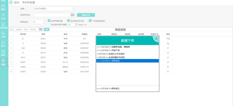Click the product name 哈密瓜
The image size is (233, 106).
(66, 67)
